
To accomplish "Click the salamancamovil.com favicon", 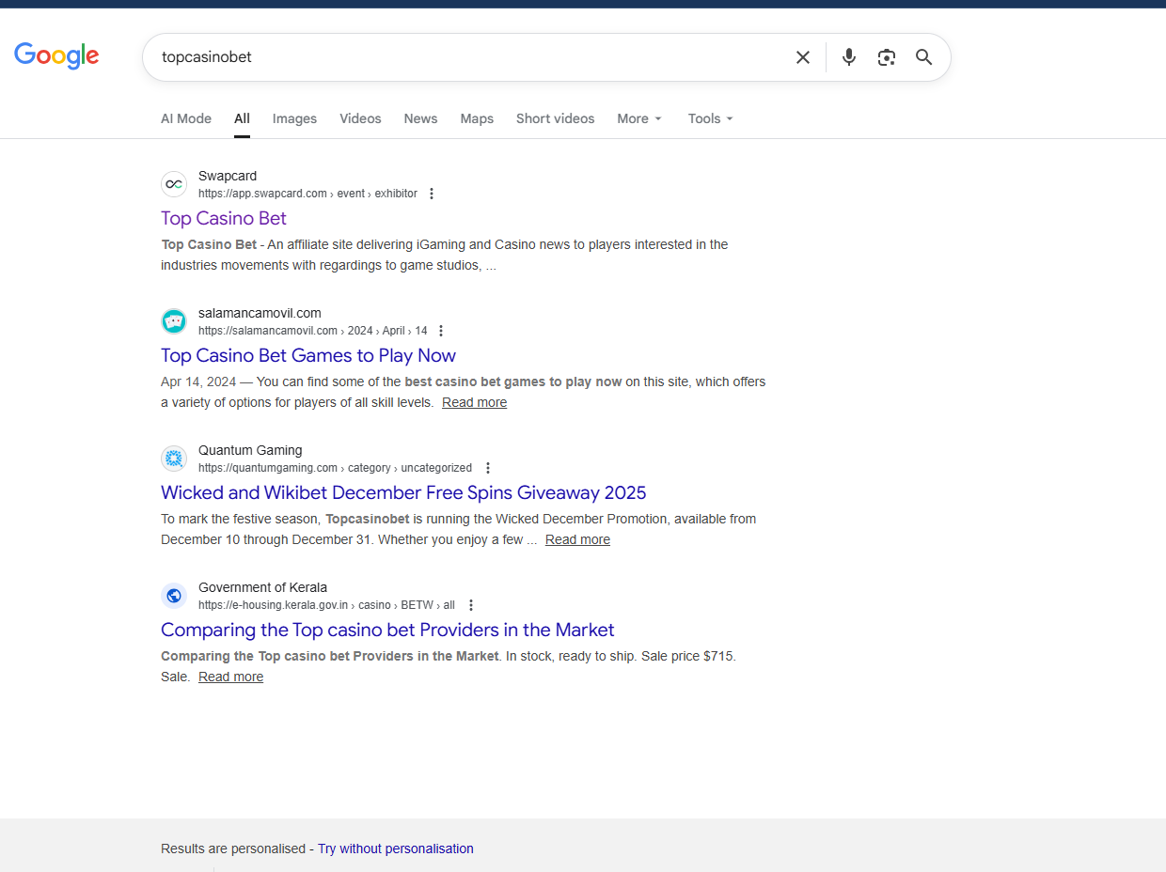I will [x=174, y=321].
